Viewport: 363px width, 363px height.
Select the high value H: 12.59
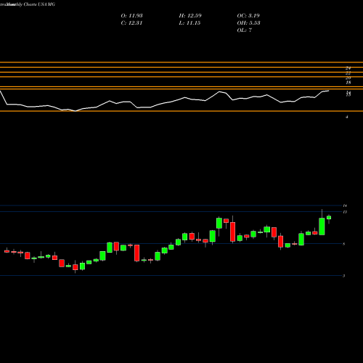click(x=190, y=16)
